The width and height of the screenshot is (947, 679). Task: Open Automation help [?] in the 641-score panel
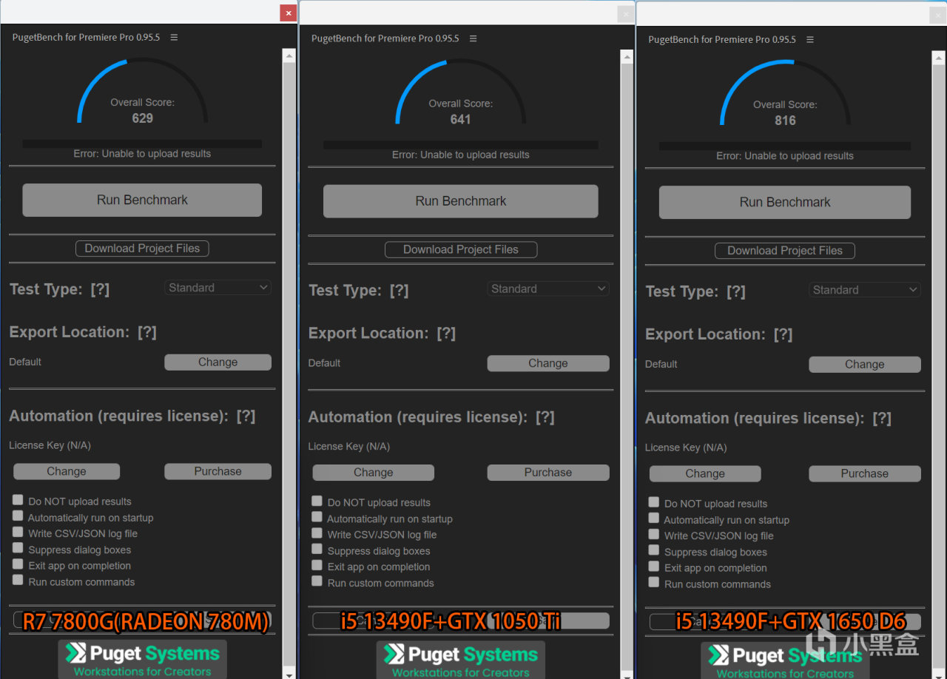[x=545, y=417]
